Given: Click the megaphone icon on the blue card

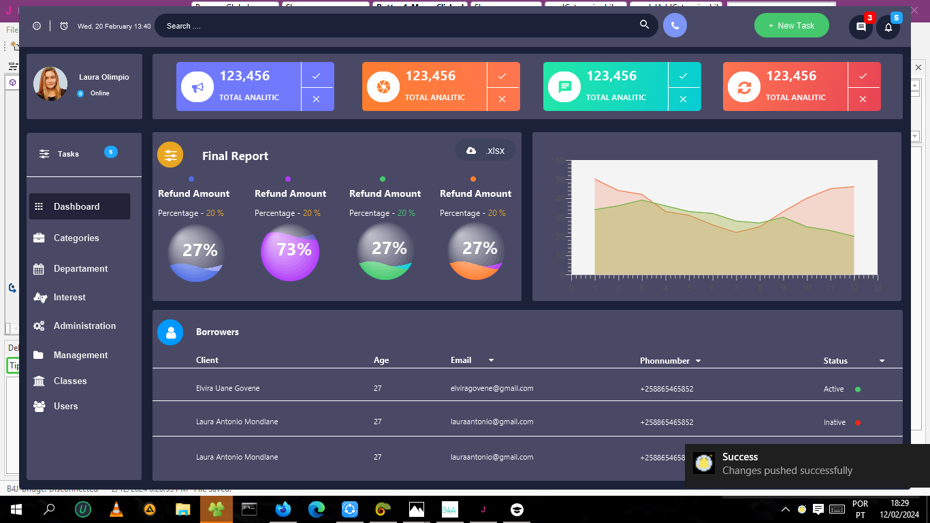Looking at the screenshot, I should (197, 86).
